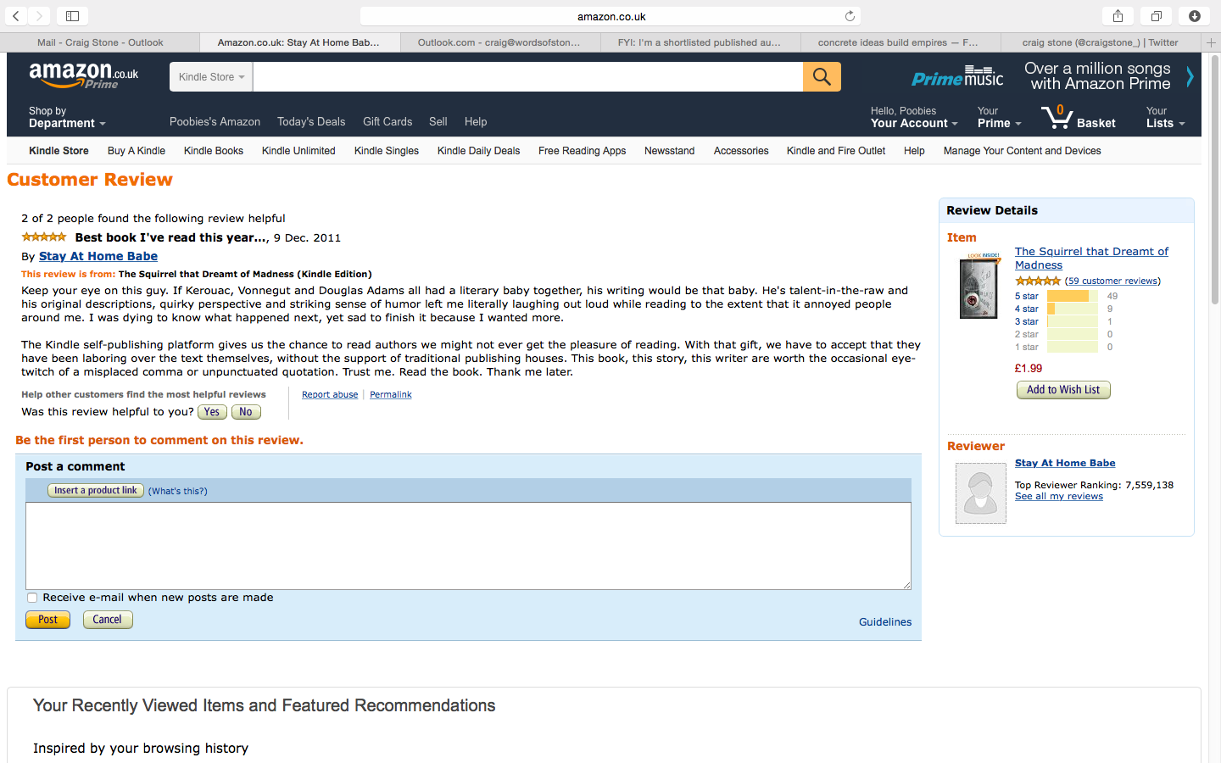Viewport: 1221px width, 763px height.
Task: Click the 5 star rating histogram bar
Action: click(x=1073, y=296)
